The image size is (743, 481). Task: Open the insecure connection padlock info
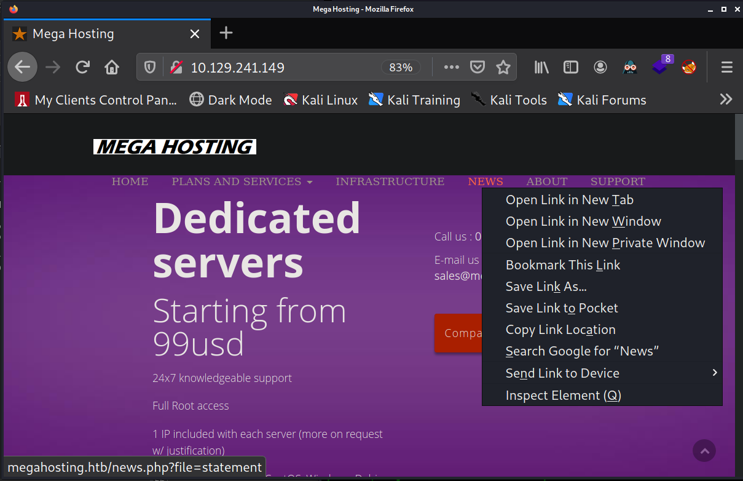pos(176,68)
